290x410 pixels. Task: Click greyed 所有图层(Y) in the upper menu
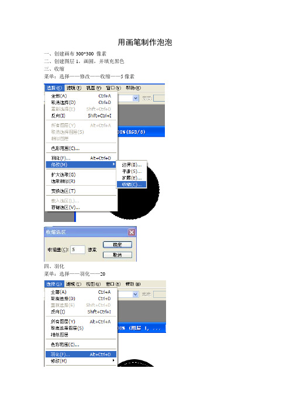click(x=81, y=126)
